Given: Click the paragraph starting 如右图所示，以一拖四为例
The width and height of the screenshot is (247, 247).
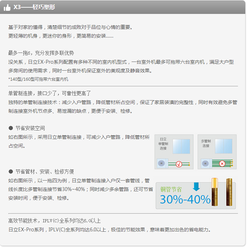Looking at the screenshot, I should point(80,189).
